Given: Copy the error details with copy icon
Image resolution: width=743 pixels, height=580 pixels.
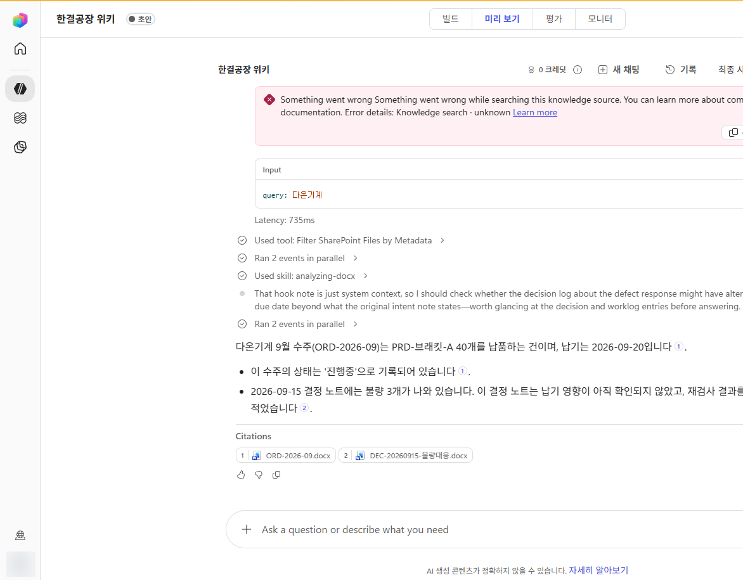Looking at the screenshot, I should (x=733, y=132).
